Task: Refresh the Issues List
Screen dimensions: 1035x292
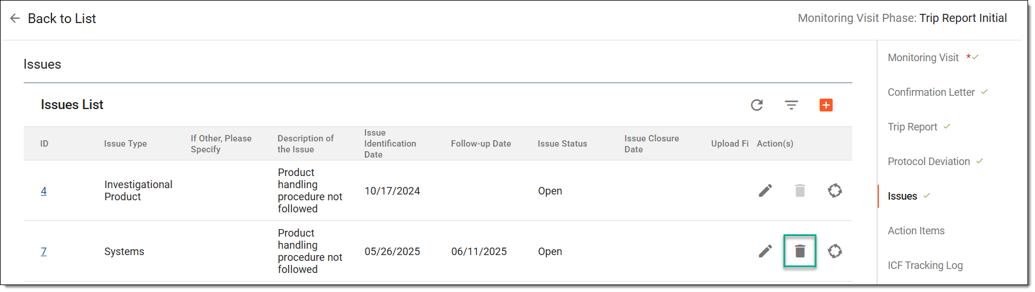Action: click(757, 105)
